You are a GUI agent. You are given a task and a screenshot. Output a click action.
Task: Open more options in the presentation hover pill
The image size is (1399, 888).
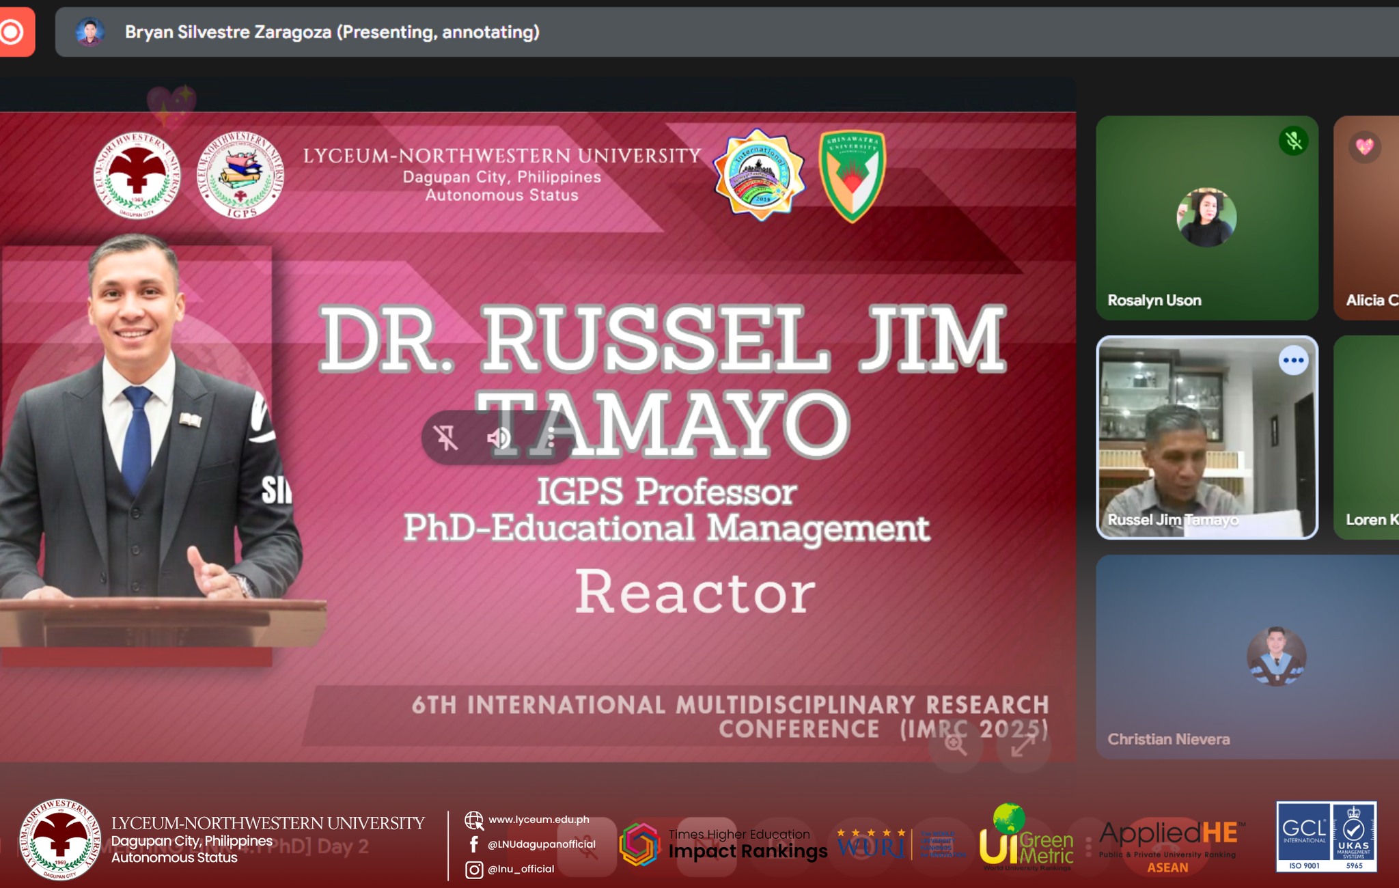click(x=551, y=437)
